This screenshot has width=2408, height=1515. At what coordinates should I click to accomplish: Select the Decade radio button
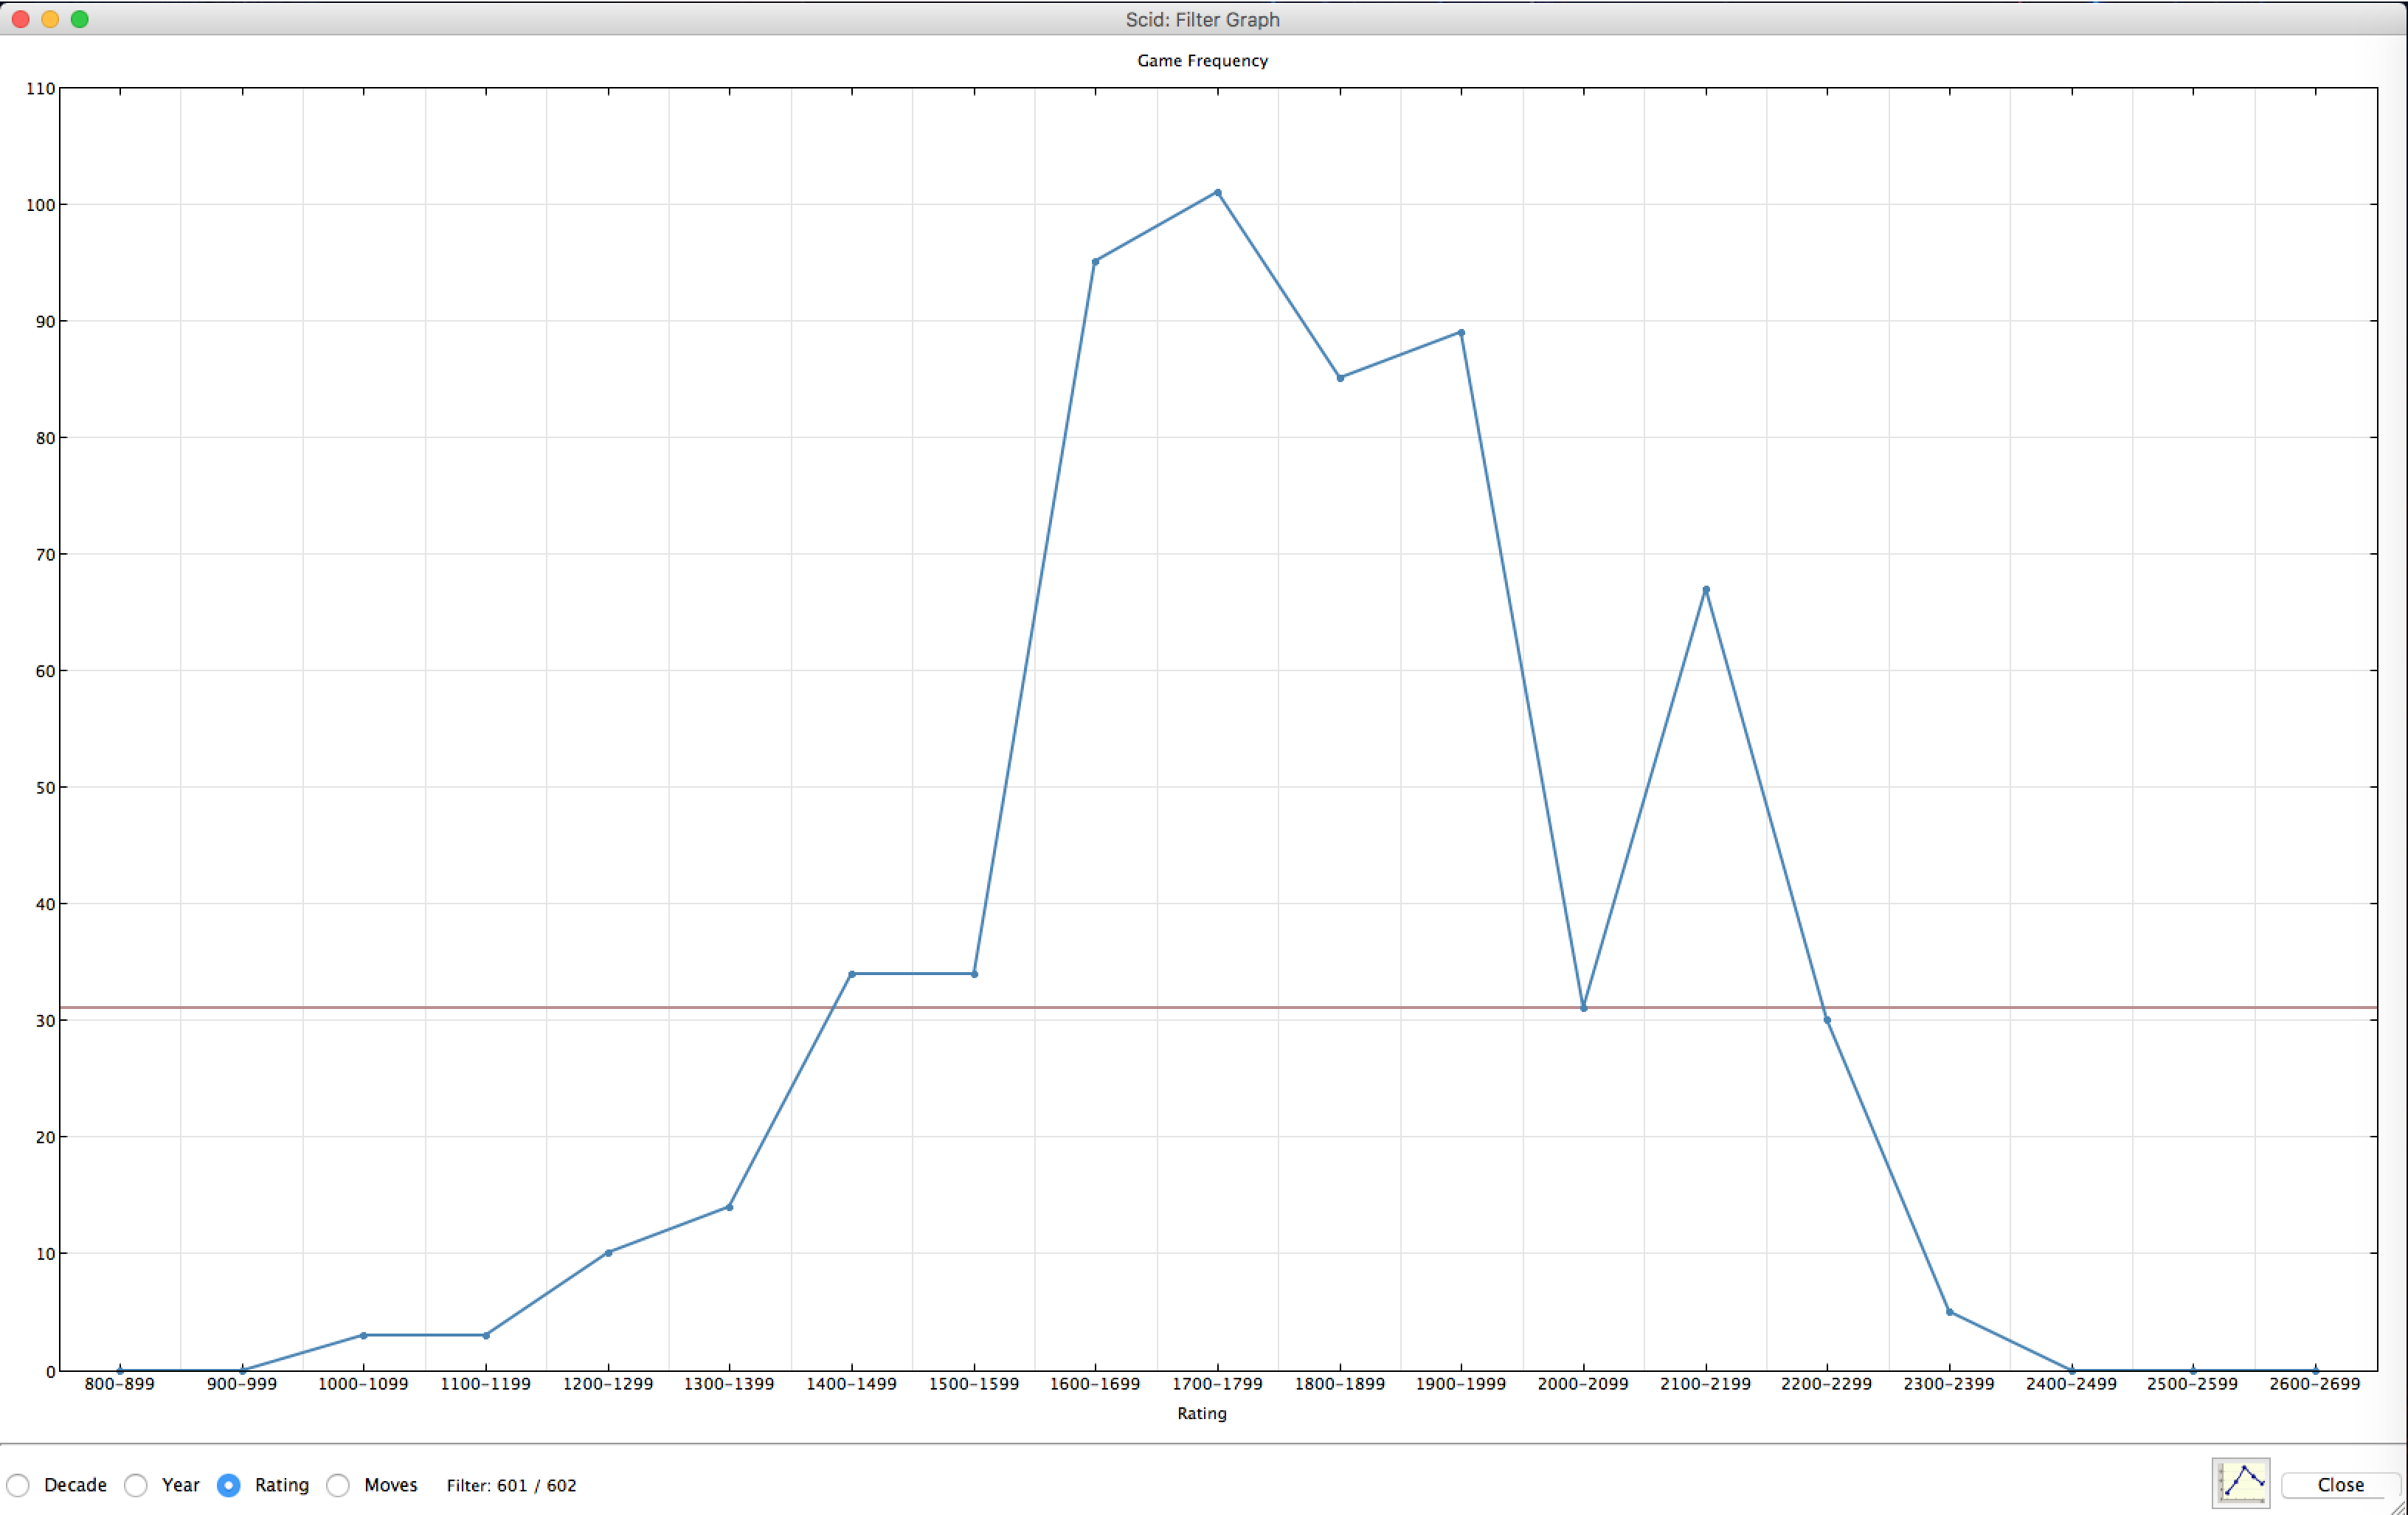tap(18, 1485)
